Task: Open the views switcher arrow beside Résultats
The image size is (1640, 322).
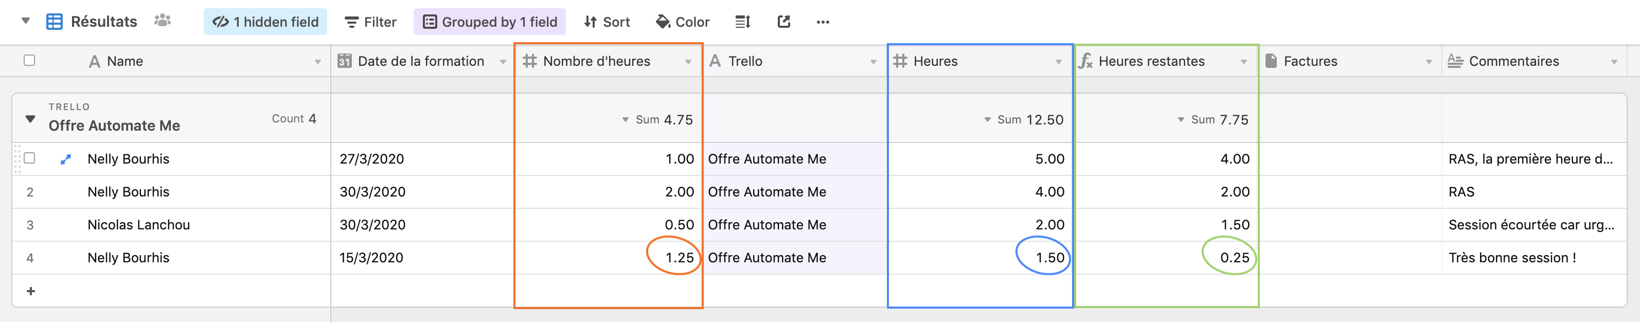Action: (x=26, y=21)
